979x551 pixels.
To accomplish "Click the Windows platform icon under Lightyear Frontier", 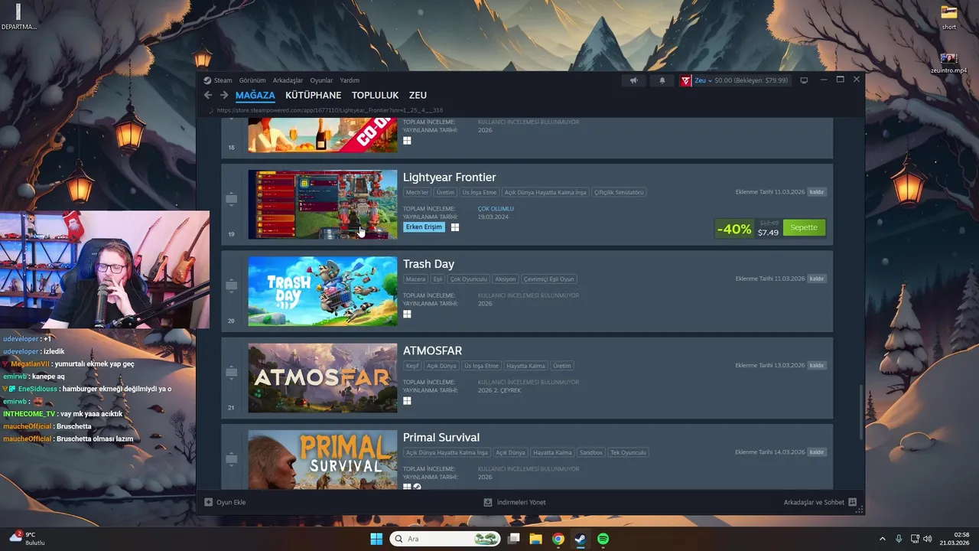I will pos(454,227).
